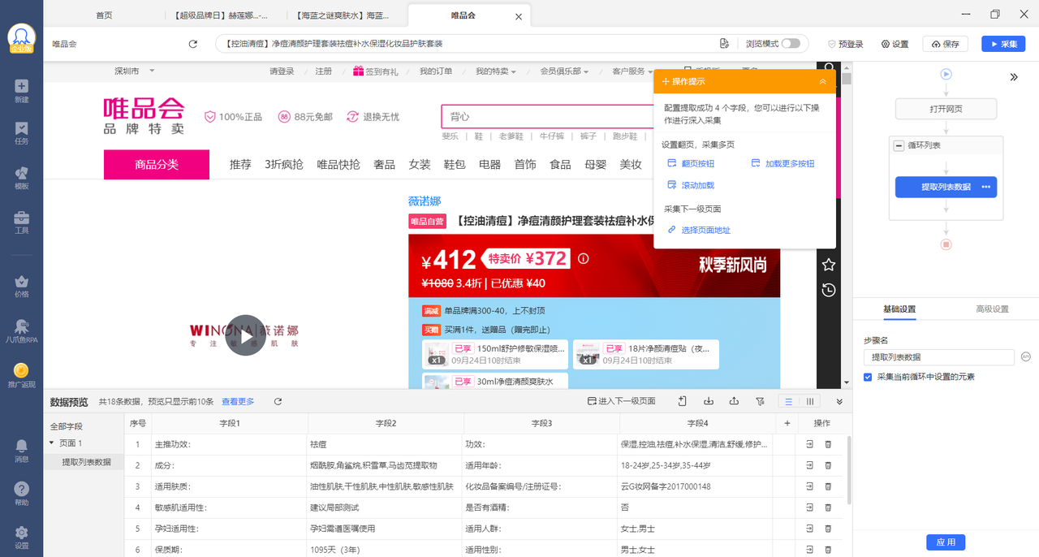
Task: Open the 新建 sidebar item
Action: 21,91
